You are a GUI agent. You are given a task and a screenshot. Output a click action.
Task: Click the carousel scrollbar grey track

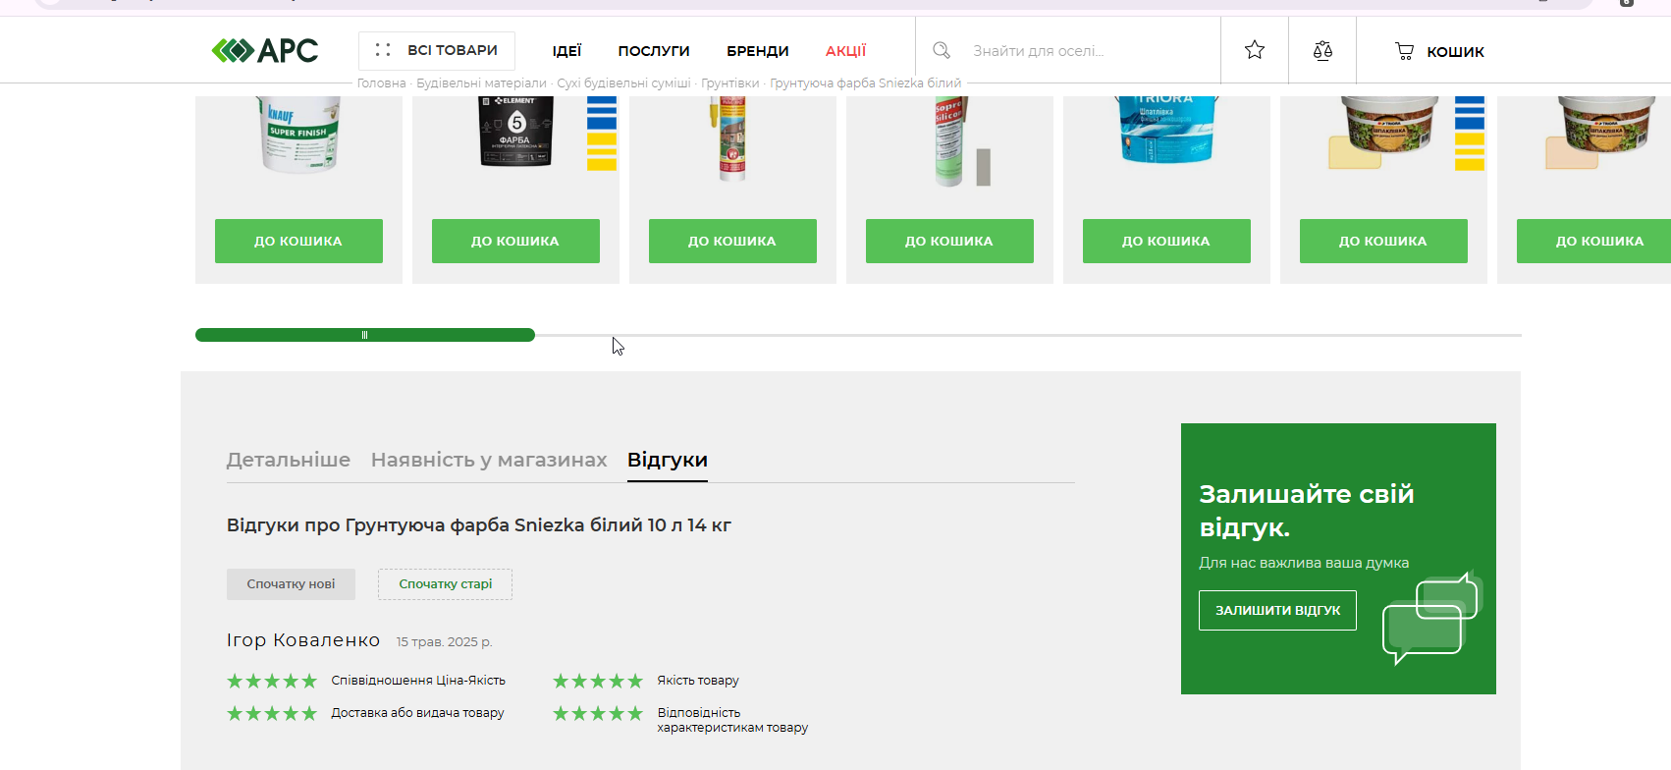1028,335
